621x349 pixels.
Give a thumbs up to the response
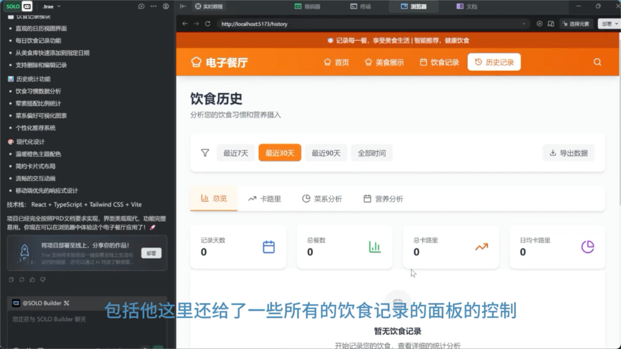tap(32, 280)
